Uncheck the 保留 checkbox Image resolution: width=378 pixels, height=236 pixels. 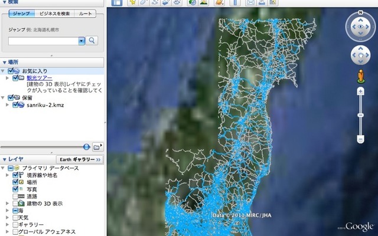click(x=11, y=97)
